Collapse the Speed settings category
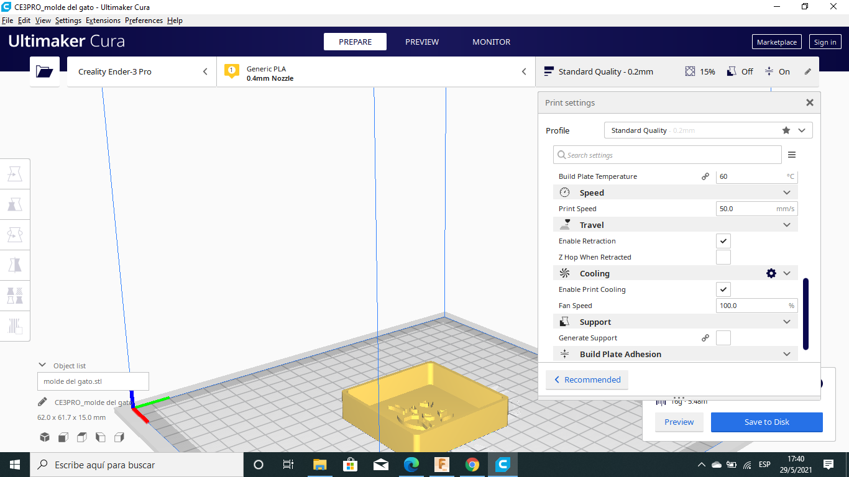The width and height of the screenshot is (849, 477). (x=676, y=193)
